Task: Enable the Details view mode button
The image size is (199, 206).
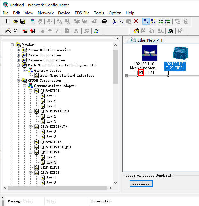Action: 168,21
